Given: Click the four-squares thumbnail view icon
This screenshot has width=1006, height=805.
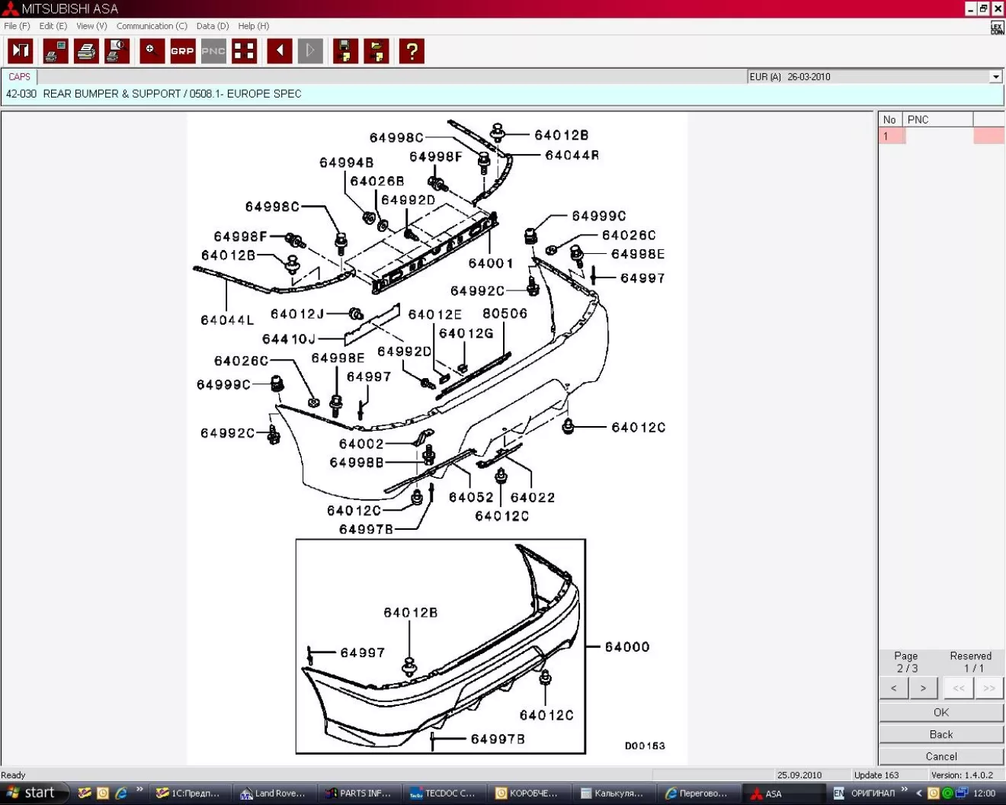Looking at the screenshot, I should coord(244,51).
